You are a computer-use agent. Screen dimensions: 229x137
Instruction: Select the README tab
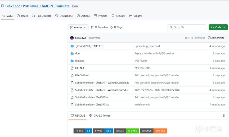tap(78, 116)
